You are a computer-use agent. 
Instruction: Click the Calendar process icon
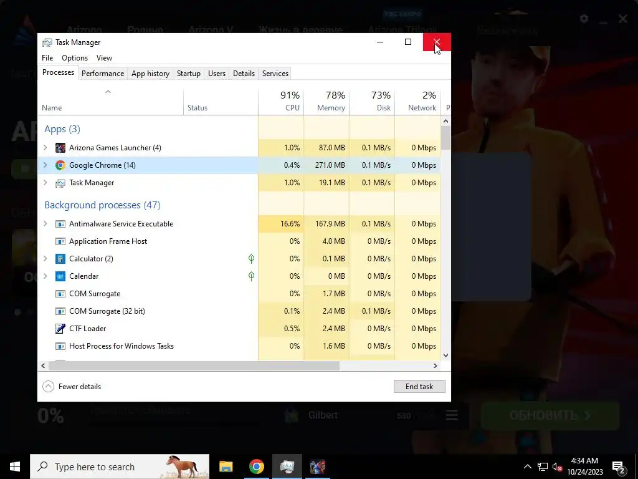point(60,276)
